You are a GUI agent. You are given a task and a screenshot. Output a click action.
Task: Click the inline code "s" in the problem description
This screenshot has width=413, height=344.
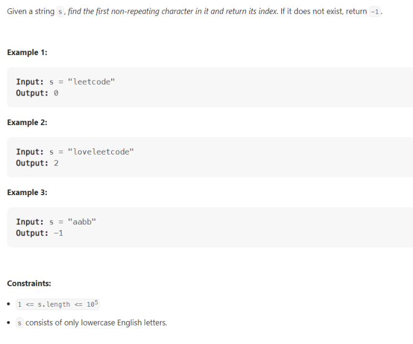click(61, 12)
